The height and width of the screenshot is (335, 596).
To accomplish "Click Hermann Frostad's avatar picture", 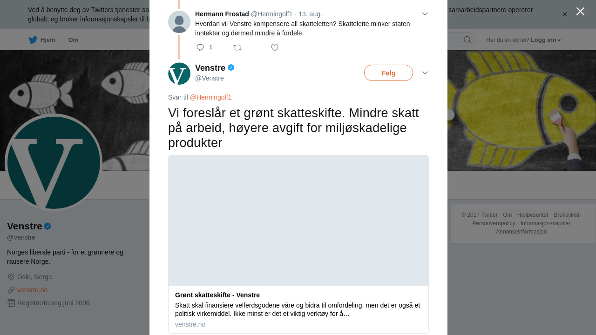I will pos(179,22).
